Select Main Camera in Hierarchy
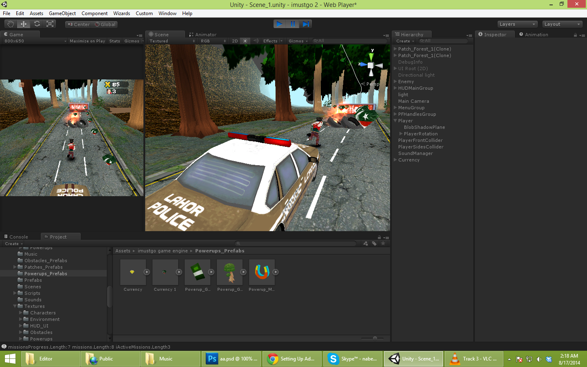This screenshot has width=587, height=367. tap(413, 101)
